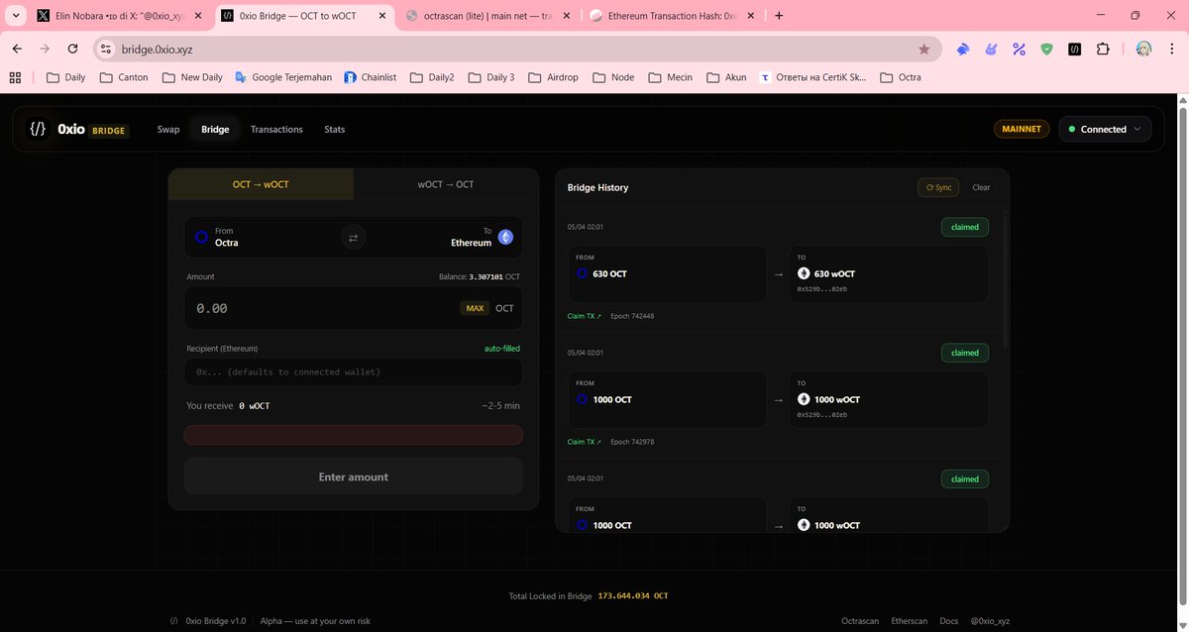This screenshot has width=1189, height=632.
Task: Go to the Swap page
Action: click(x=168, y=129)
